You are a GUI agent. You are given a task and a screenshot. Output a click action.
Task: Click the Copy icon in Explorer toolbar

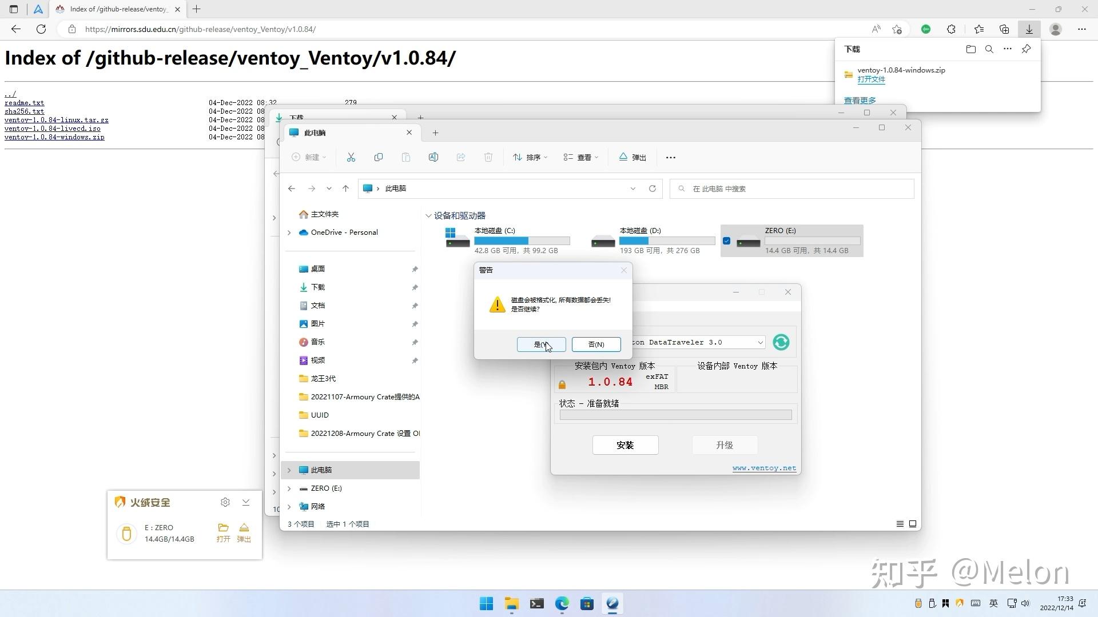point(379,157)
